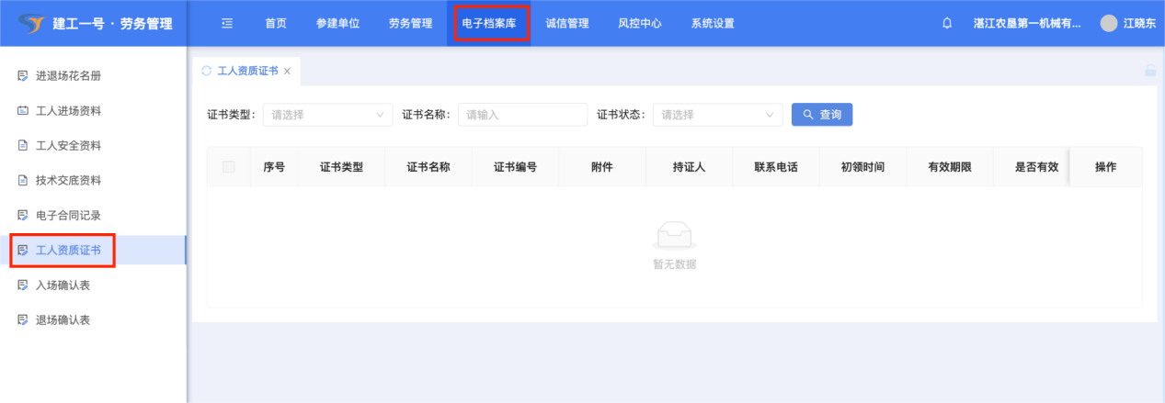Click the 建工一号 logo icon
This screenshot has width=1165, height=403.
pyautogui.click(x=31, y=23)
